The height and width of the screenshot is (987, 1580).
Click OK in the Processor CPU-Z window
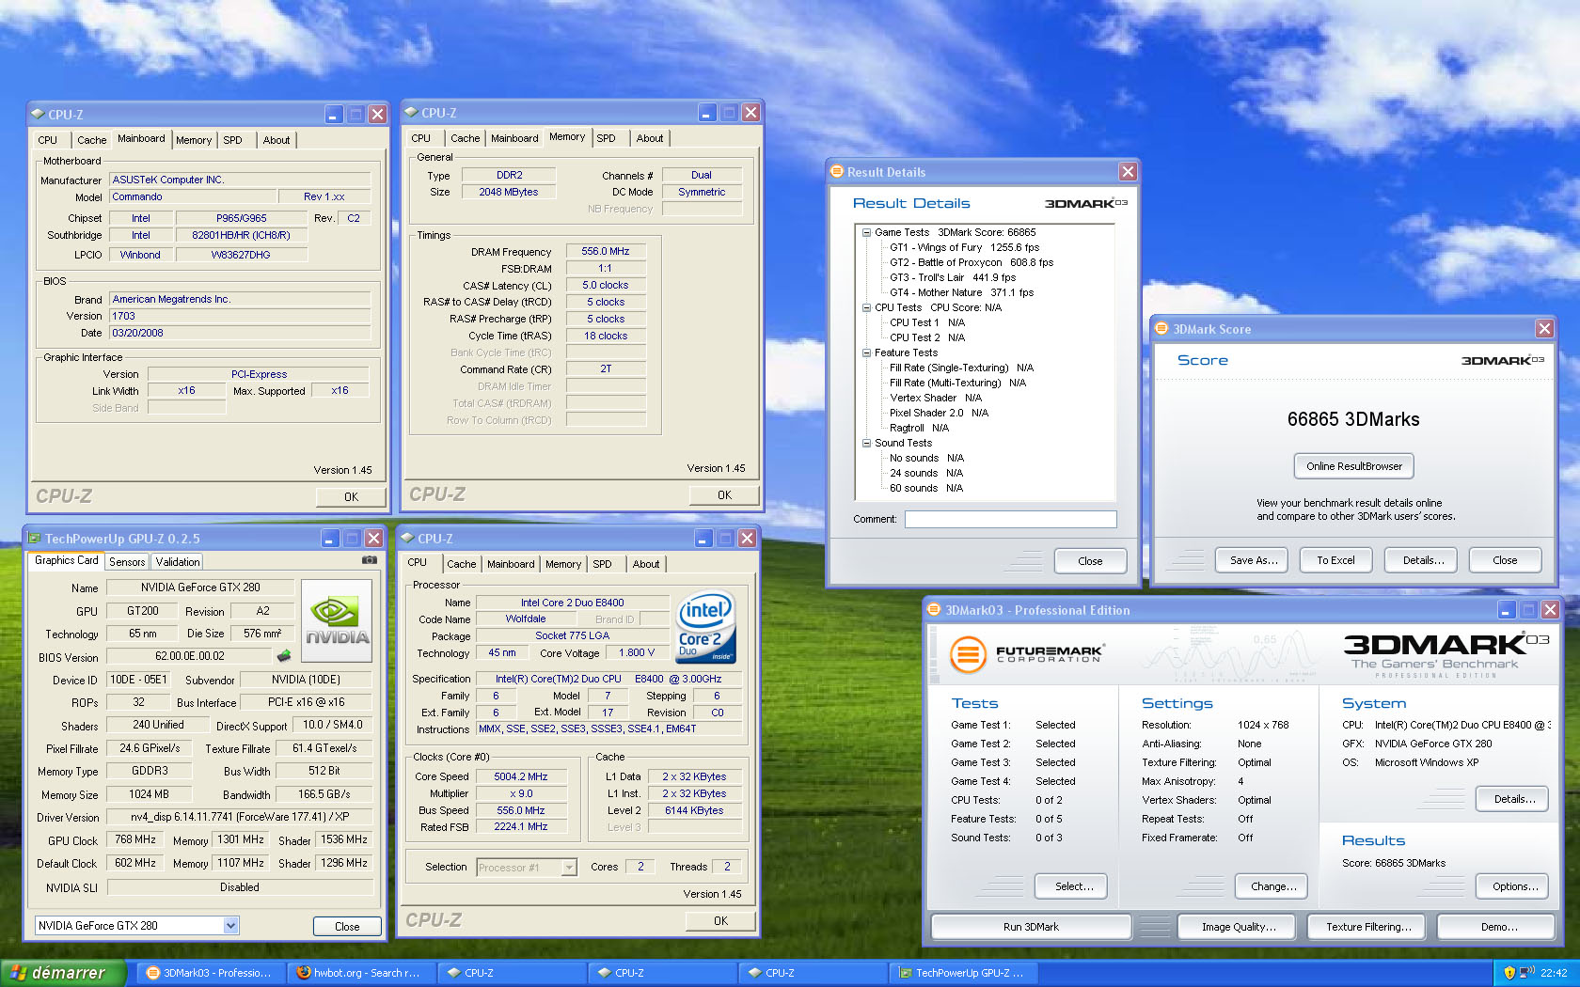point(720,921)
